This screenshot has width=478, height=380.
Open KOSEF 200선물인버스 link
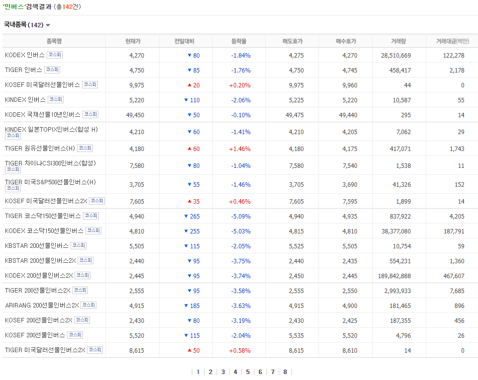point(35,335)
